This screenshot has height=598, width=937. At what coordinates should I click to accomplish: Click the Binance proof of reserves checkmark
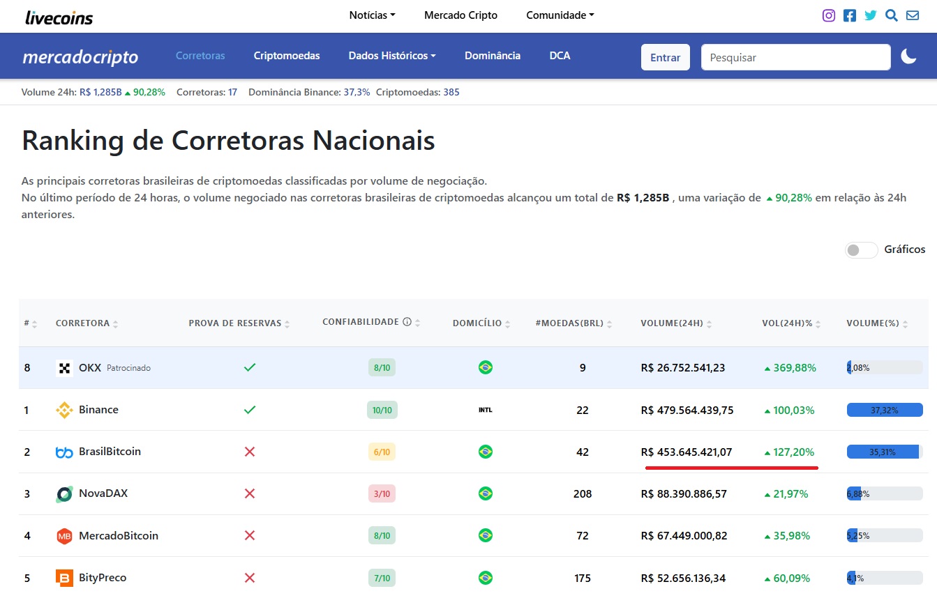[x=250, y=410]
